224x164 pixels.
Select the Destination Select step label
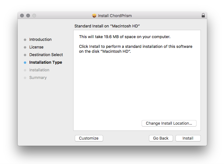(46, 55)
